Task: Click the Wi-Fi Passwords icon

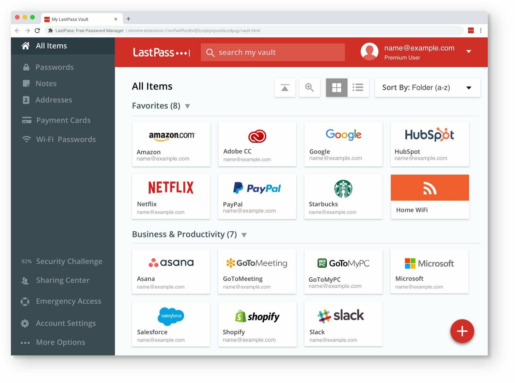Action: pyautogui.click(x=27, y=139)
